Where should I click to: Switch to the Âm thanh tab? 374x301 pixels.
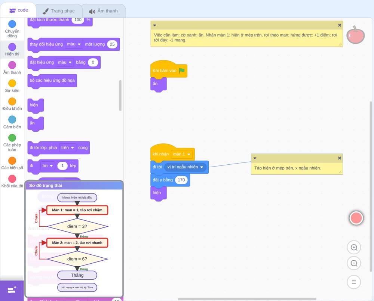click(104, 11)
